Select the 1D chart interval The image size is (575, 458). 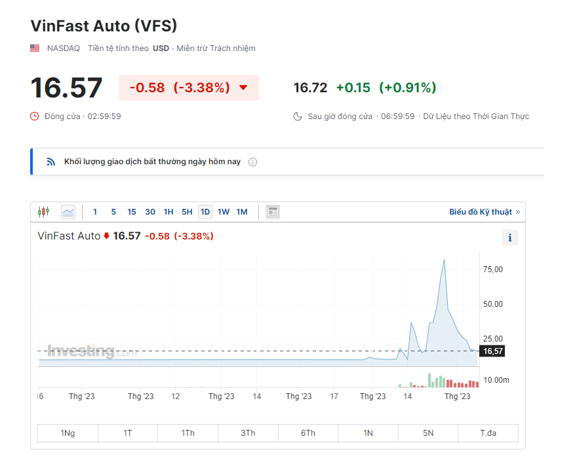point(205,211)
